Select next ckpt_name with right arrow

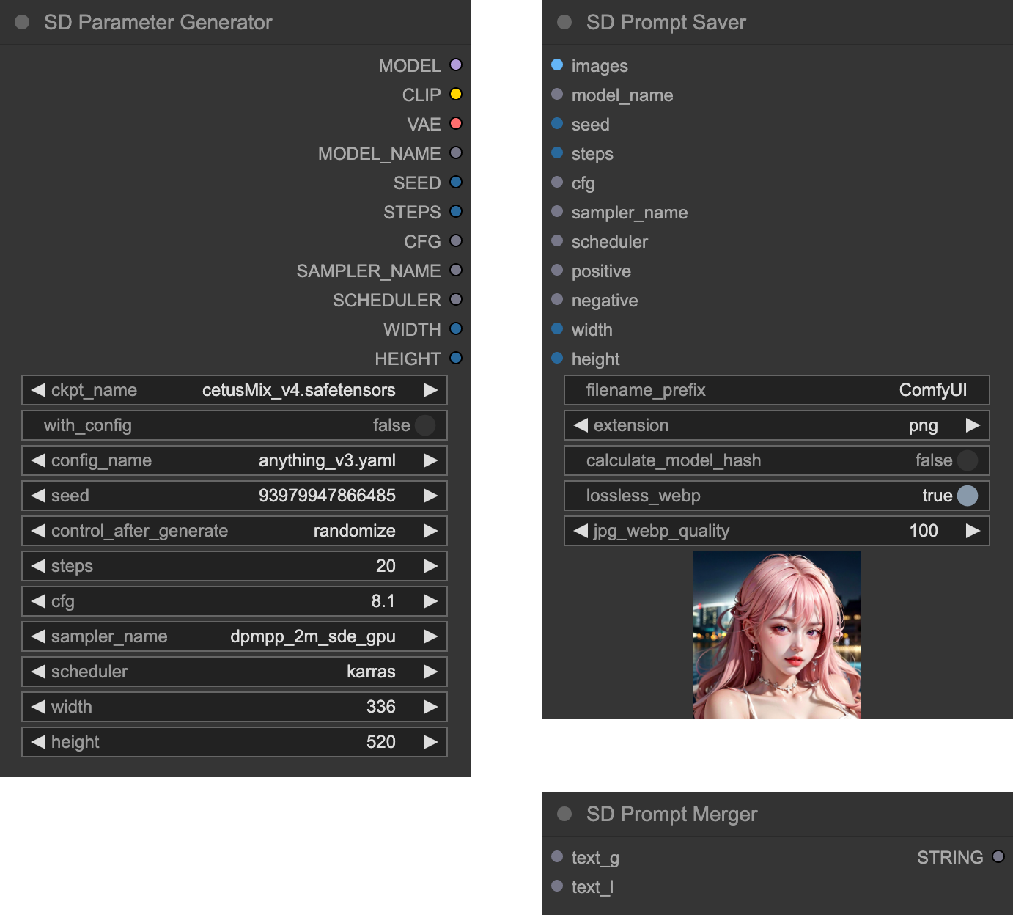pos(431,390)
